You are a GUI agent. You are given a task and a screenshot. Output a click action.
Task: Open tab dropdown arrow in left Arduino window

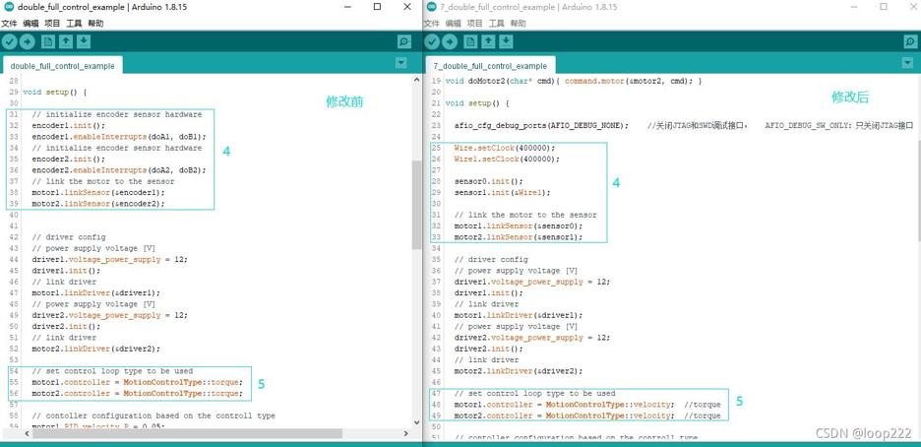[401, 63]
